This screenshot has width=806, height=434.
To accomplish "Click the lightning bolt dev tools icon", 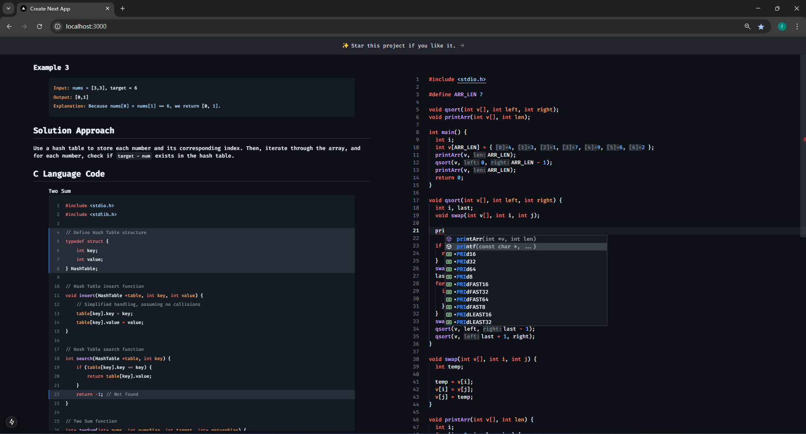I will [x=12, y=422].
